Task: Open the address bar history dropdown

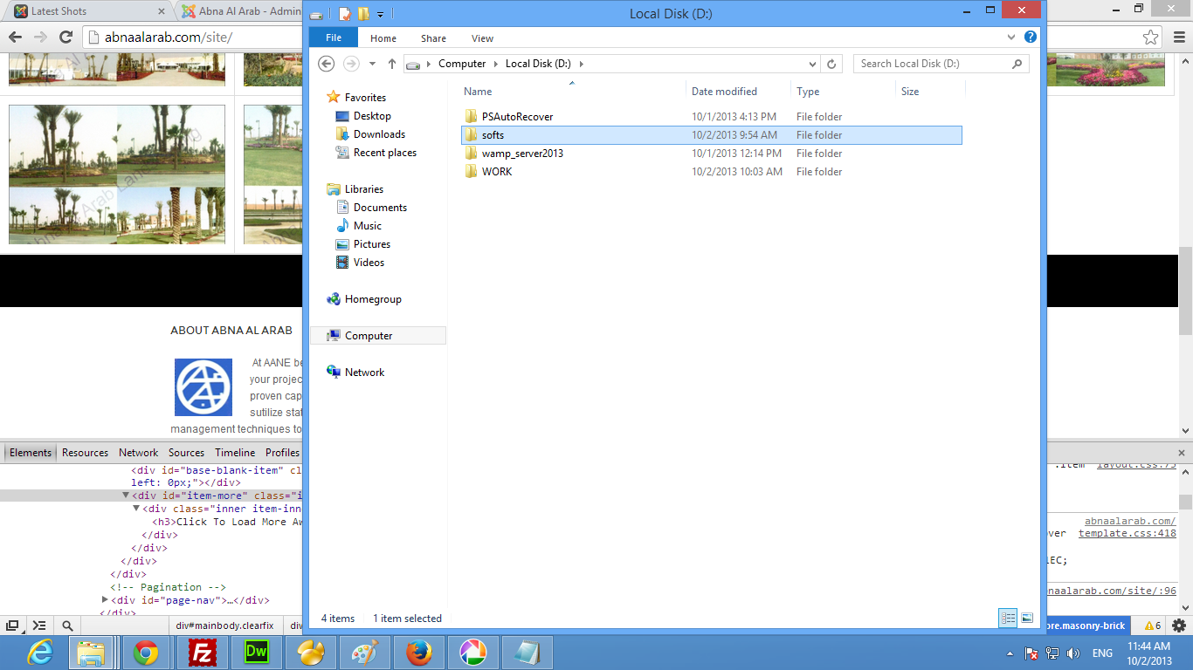Action: [812, 64]
